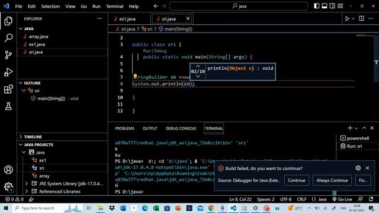
Task: Open editor More Actions ellipsis
Action: [x=371, y=18]
